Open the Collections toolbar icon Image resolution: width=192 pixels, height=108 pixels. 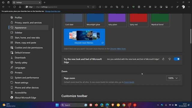pyautogui.click(x=117, y=7)
